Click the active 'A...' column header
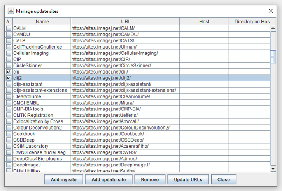The width and height of the screenshot is (282, 191). point(9,21)
